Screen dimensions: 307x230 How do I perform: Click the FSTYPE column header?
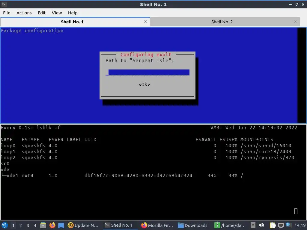click(31, 140)
